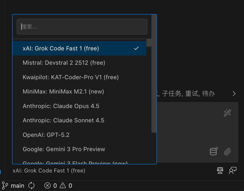The height and width of the screenshot is (191, 244).
Task: Click the database indexing status icon
Action: [214, 151]
